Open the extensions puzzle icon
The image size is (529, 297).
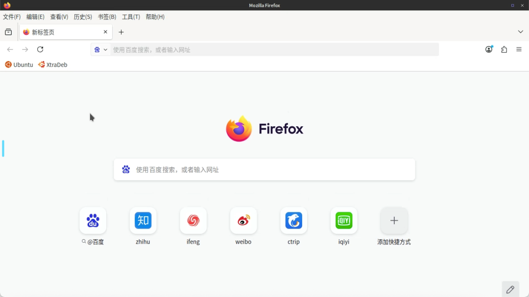(504, 49)
